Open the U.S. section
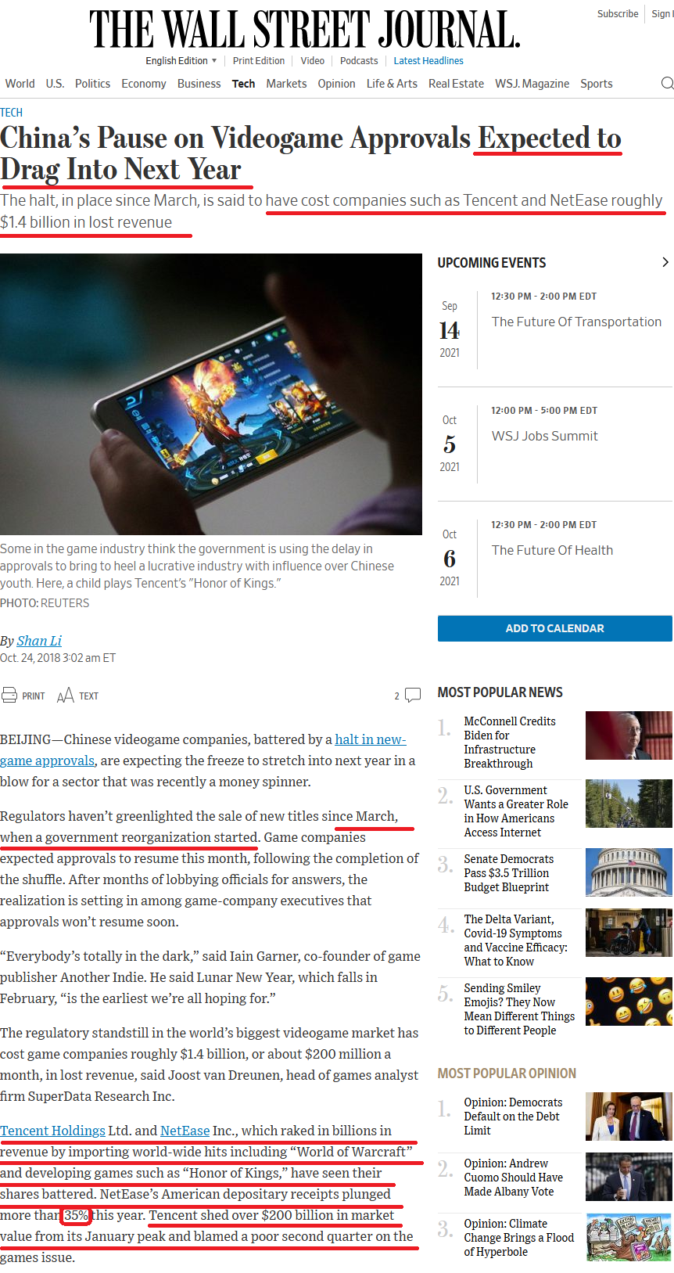The height and width of the screenshot is (1273, 674). click(55, 84)
